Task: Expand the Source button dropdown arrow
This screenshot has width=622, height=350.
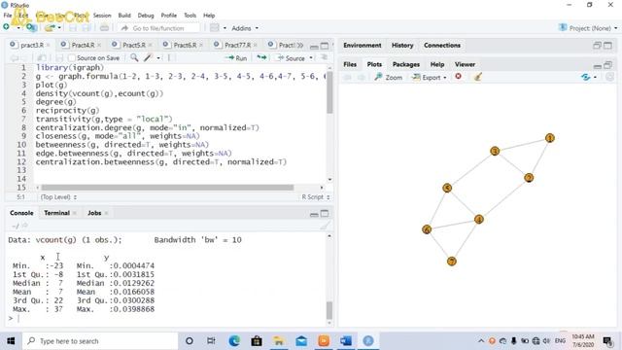Action: tap(311, 58)
